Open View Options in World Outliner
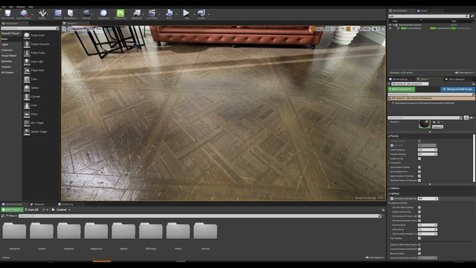Image resolution: width=476 pixels, height=268 pixels. [464, 73]
